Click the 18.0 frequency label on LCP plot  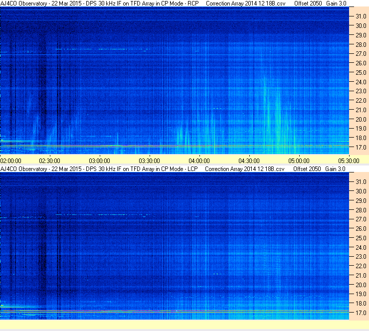pos(361,304)
